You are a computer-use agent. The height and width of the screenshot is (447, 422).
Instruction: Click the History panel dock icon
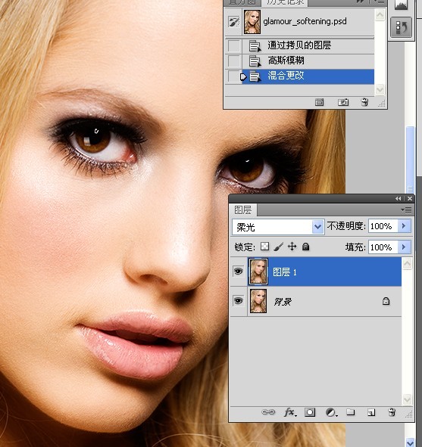pos(401,27)
